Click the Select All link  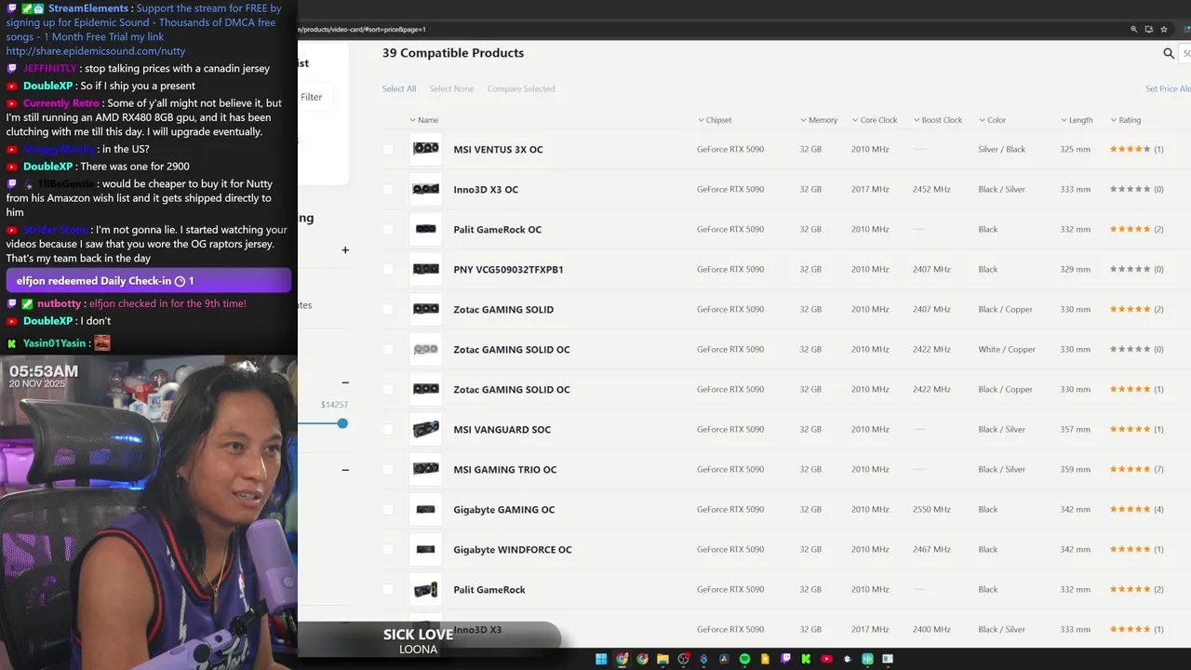point(399,88)
